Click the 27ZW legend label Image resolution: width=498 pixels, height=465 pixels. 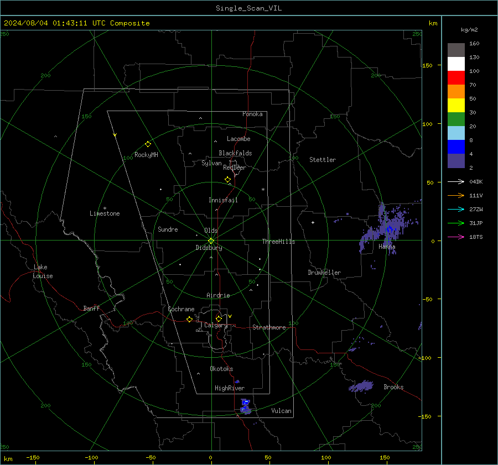tap(476, 210)
